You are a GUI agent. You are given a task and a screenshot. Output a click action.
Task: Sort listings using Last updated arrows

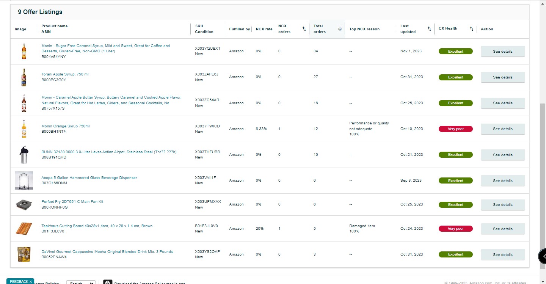[429, 29]
